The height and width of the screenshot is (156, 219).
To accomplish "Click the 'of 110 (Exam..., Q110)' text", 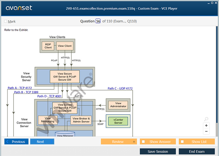I will click(120, 21).
